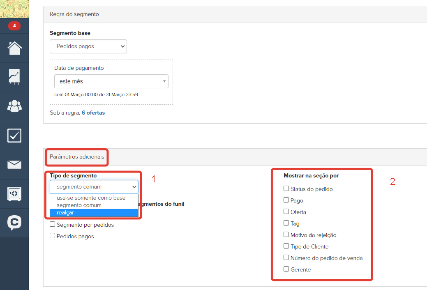
Task: Expand the 'este mês' date dropdown arrow
Action: (x=164, y=81)
